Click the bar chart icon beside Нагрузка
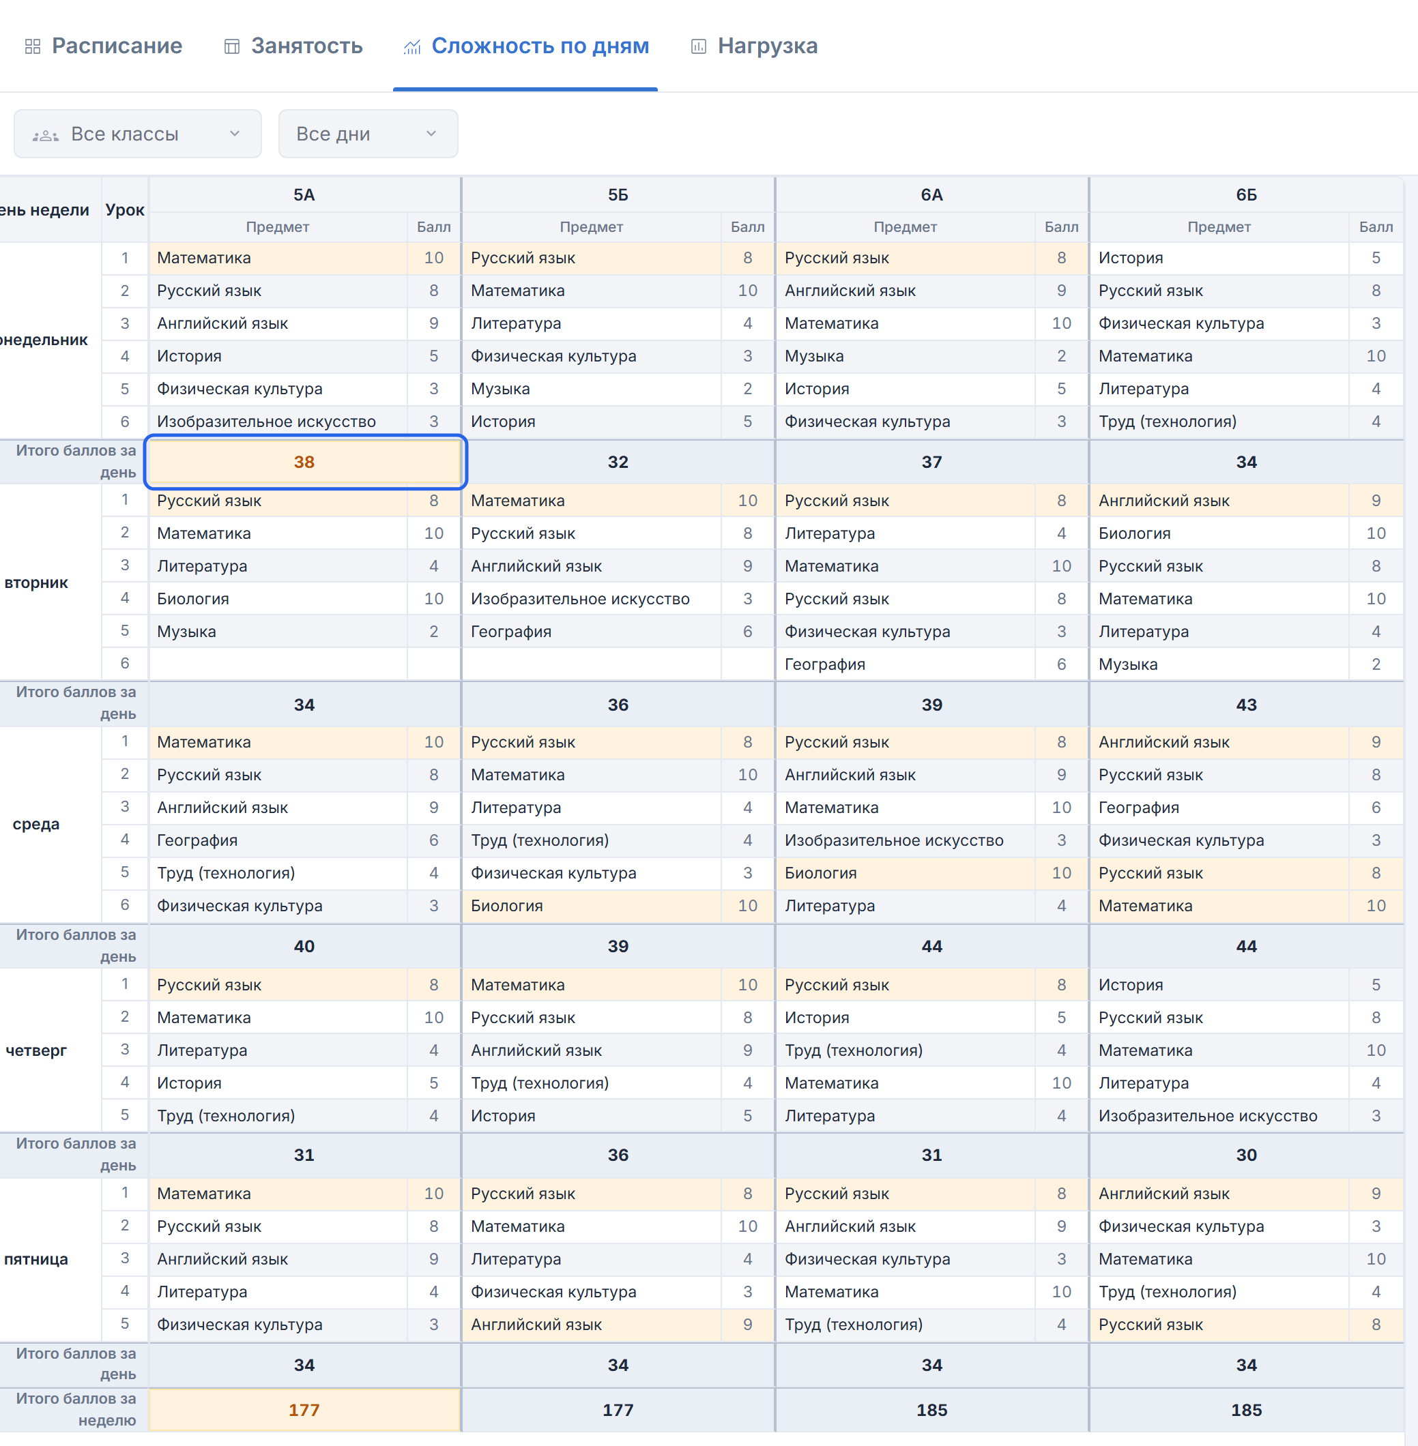 698,46
